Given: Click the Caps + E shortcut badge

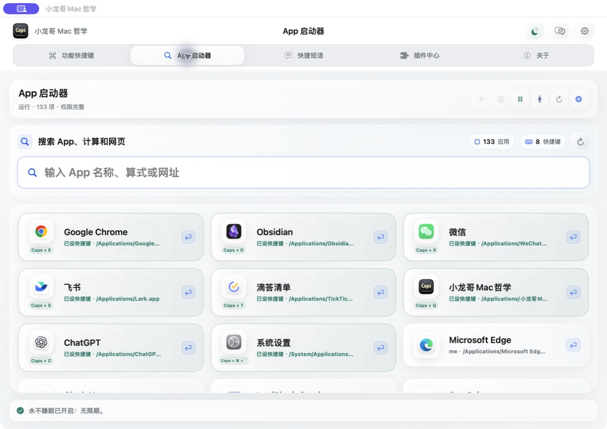Looking at the screenshot, I should click(x=41, y=250).
